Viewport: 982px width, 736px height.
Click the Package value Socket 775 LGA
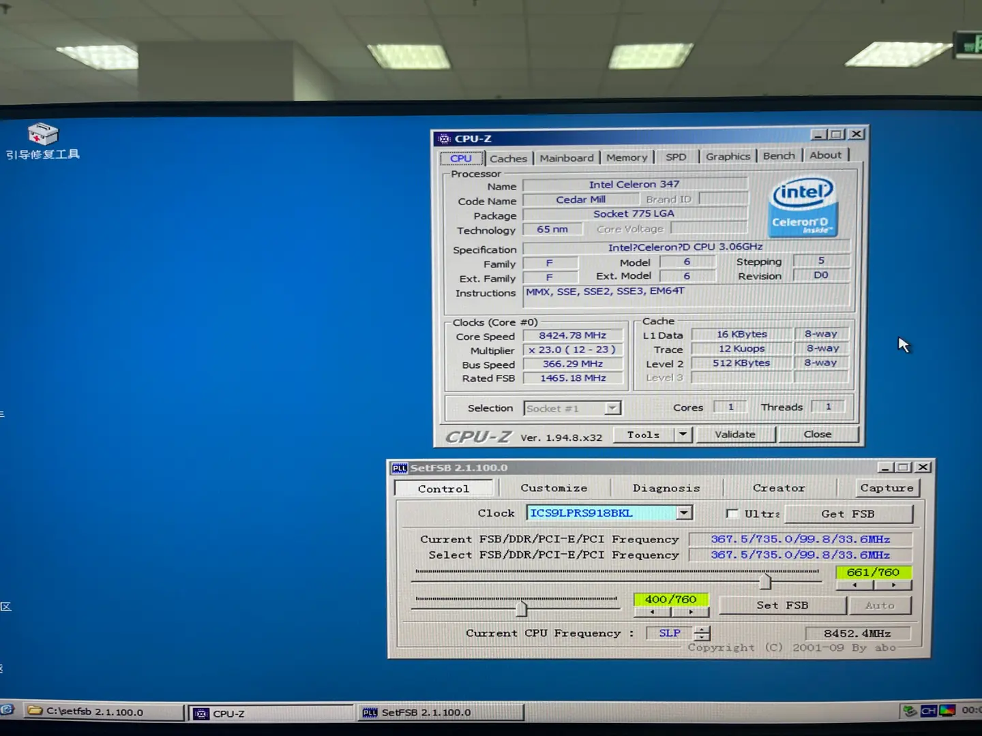point(634,214)
